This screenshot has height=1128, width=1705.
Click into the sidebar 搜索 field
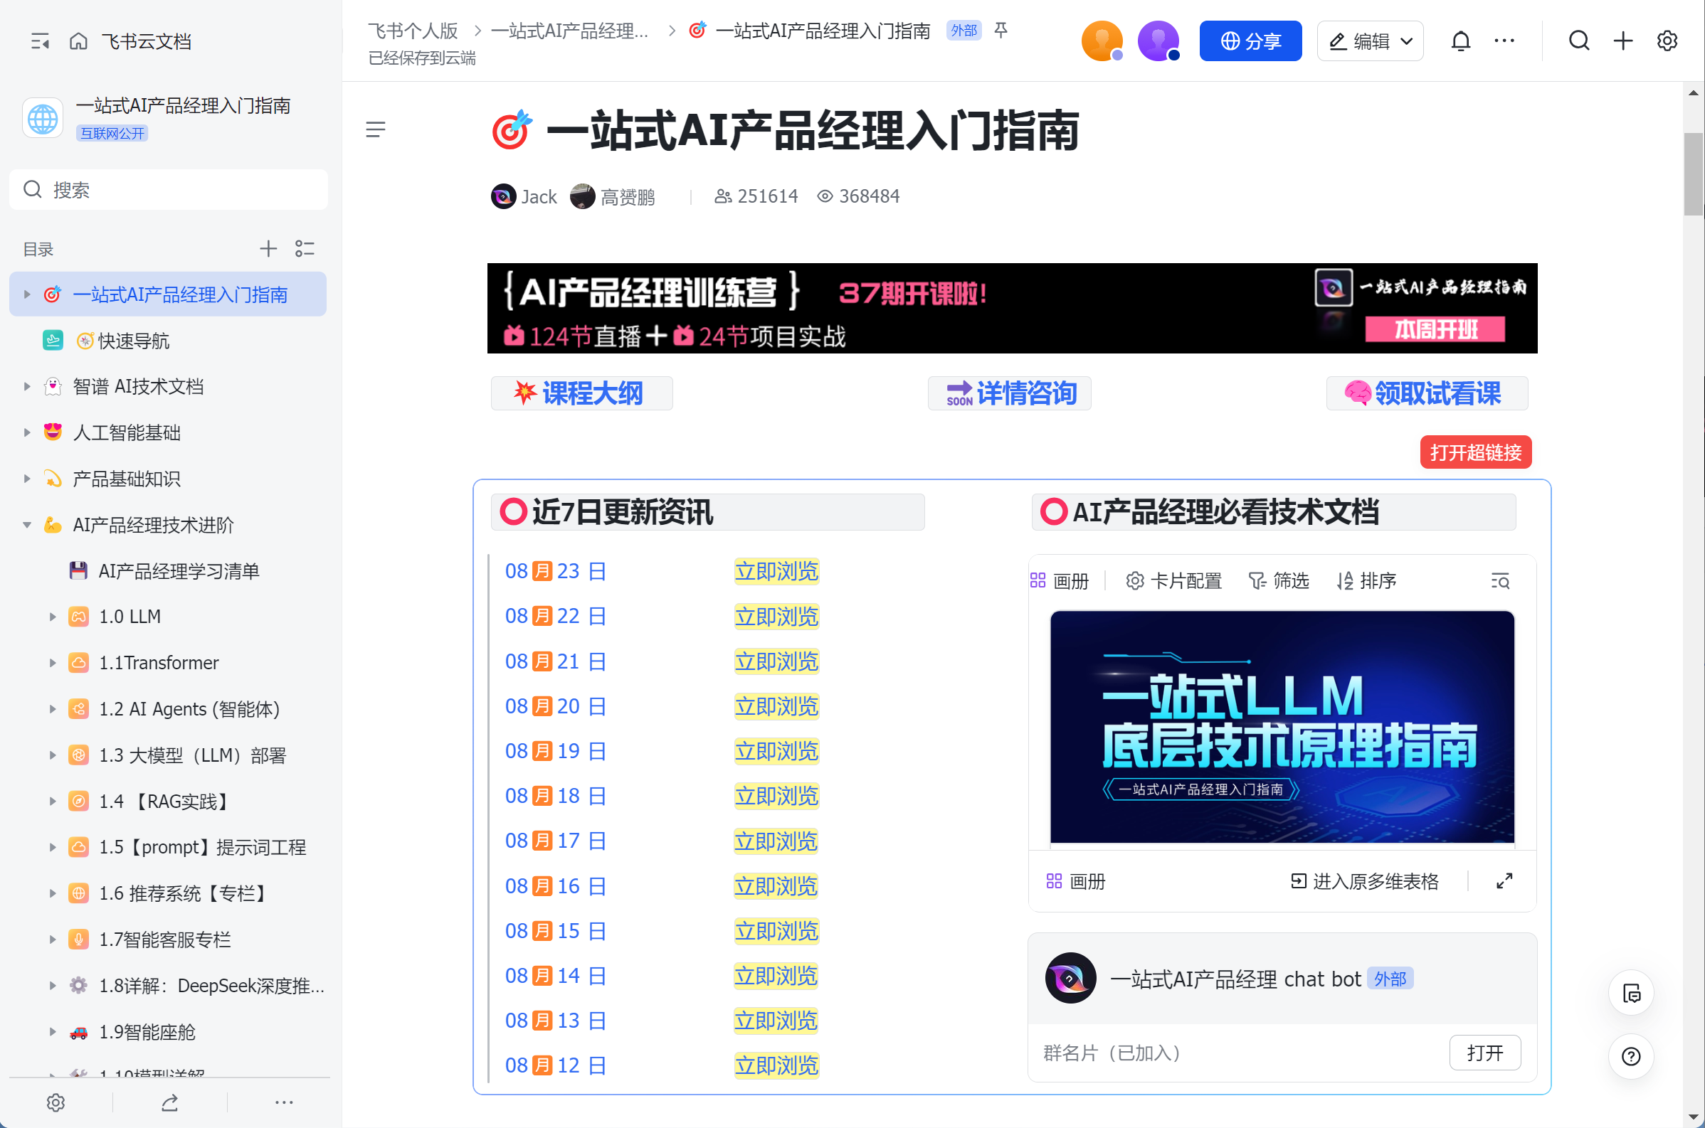click(169, 190)
